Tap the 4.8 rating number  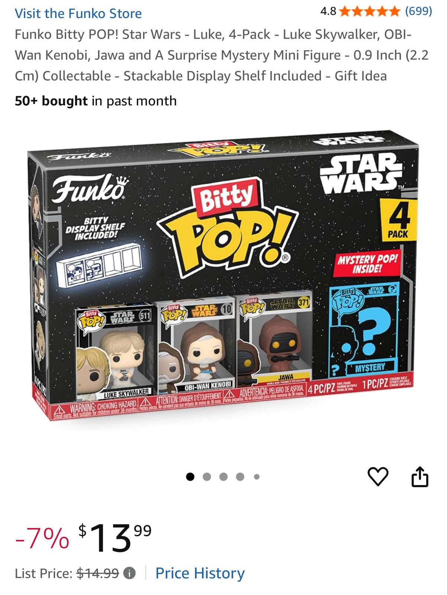[x=328, y=12]
